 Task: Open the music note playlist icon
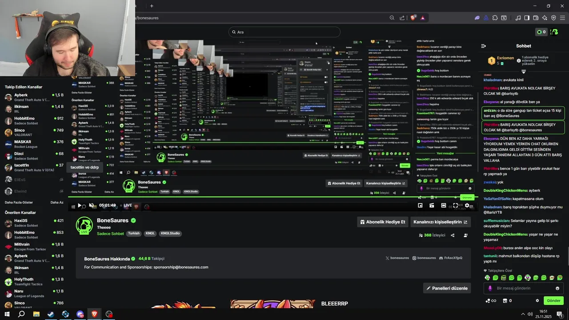coord(518,18)
